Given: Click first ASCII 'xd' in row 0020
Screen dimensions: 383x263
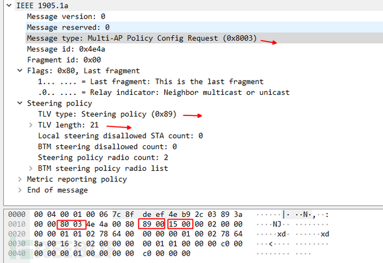Looking at the screenshot, I should click(x=281, y=234).
